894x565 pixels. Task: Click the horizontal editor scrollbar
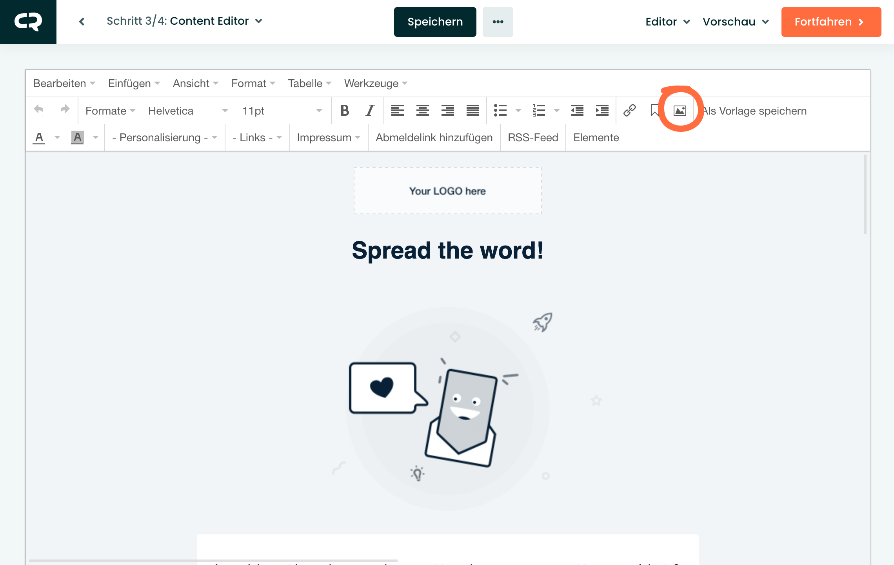(213, 561)
